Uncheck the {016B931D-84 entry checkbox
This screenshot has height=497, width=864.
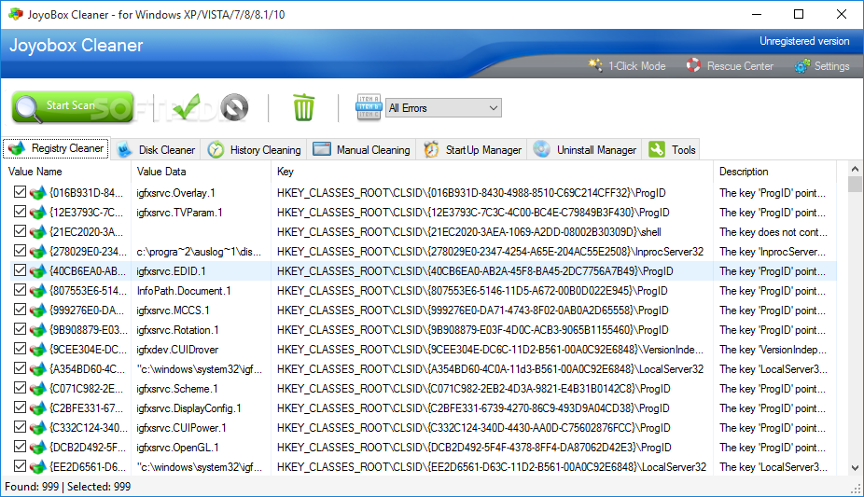point(20,191)
